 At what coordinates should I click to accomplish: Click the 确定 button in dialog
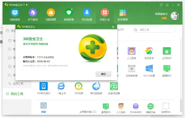(x=103, y=74)
